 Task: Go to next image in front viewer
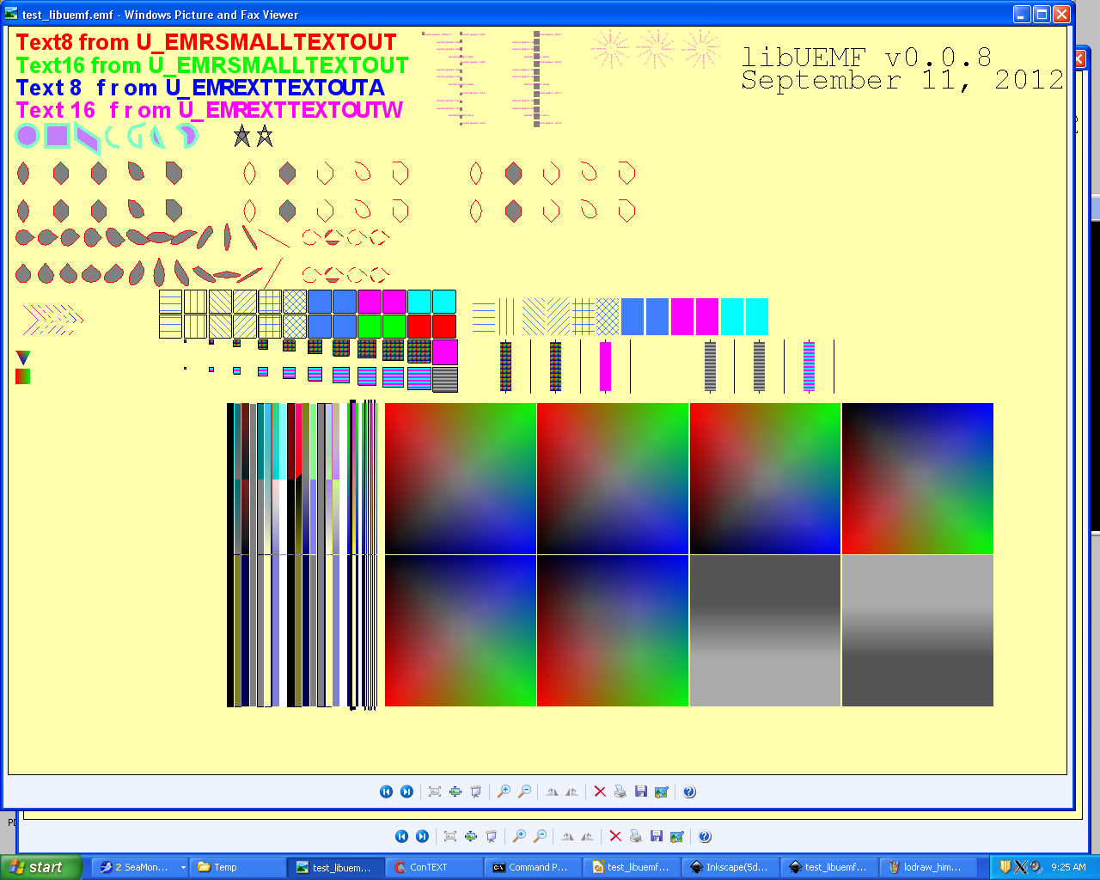pos(406,791)
